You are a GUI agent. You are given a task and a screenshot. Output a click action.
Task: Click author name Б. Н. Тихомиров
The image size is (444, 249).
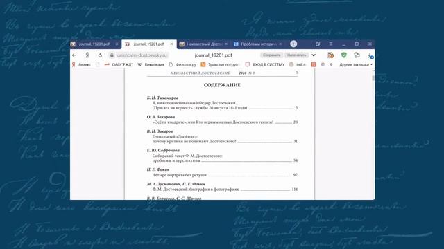click(162, 98)
